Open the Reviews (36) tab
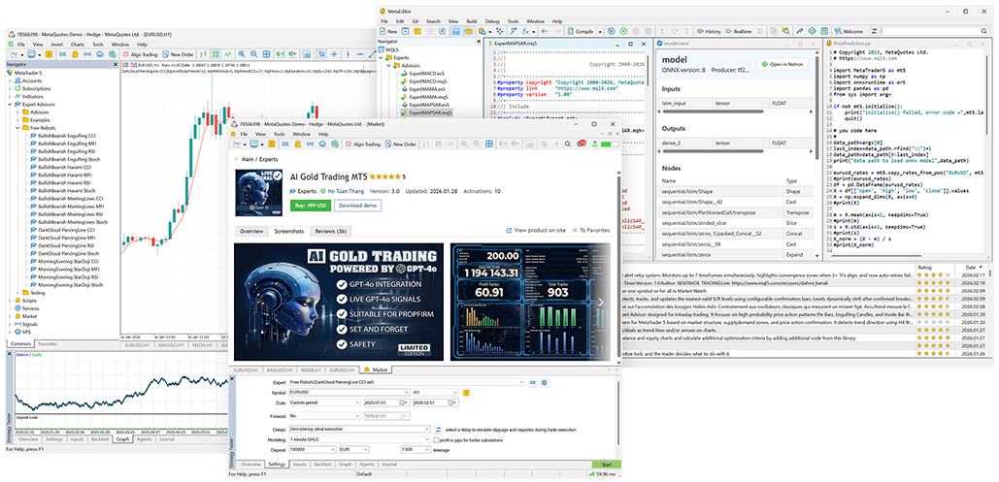The image size is (999, 482). coord(330,232)
